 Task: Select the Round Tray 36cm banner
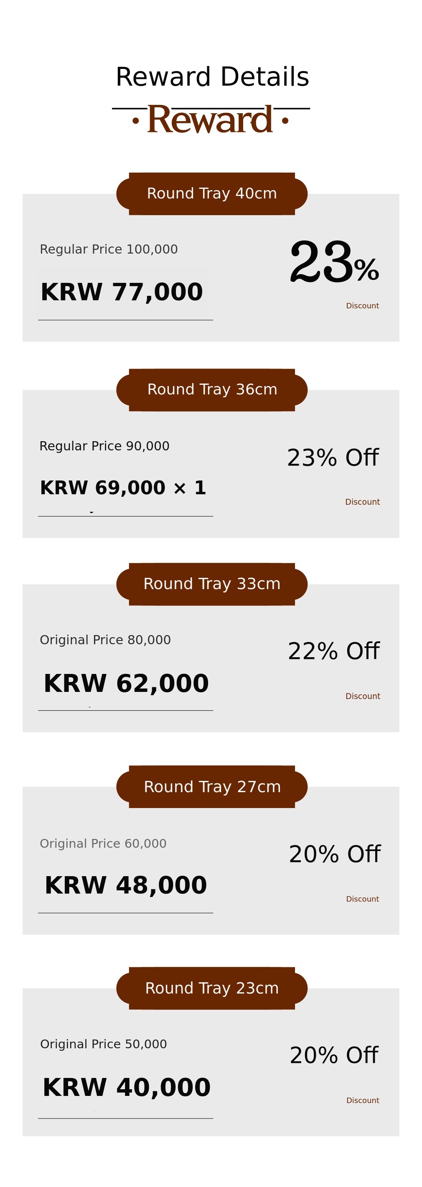(212, 390)
